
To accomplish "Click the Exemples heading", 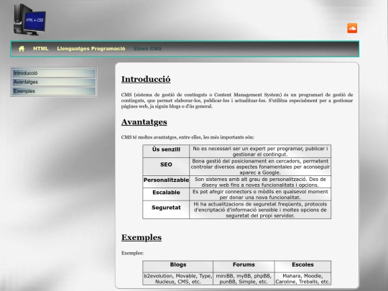I will (142, 237).
